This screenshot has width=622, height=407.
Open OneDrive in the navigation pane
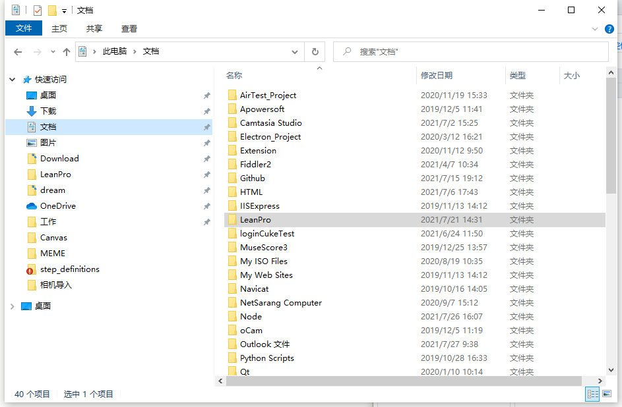click(57, 206)
